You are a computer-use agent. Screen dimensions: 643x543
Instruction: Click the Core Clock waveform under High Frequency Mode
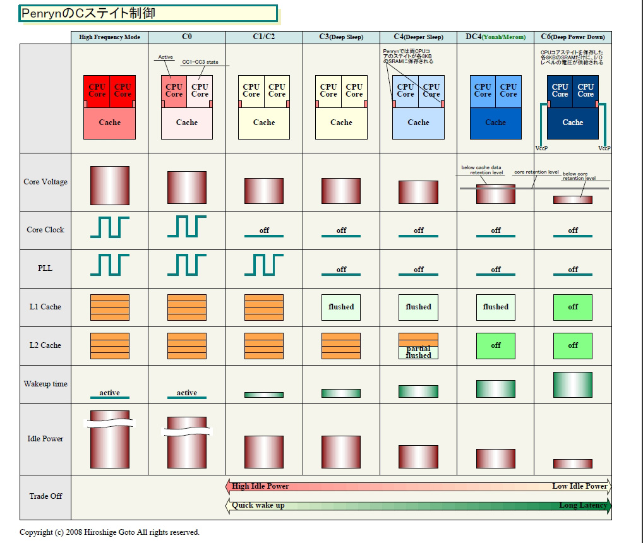coord(109,227)
